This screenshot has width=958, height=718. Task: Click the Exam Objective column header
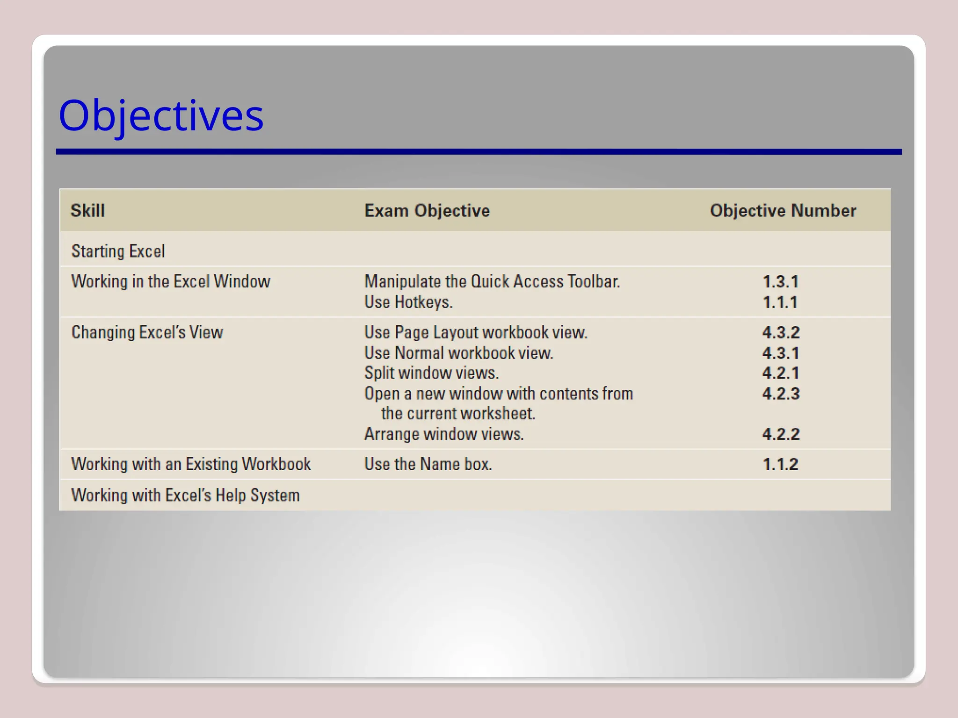tap(427, 211)
